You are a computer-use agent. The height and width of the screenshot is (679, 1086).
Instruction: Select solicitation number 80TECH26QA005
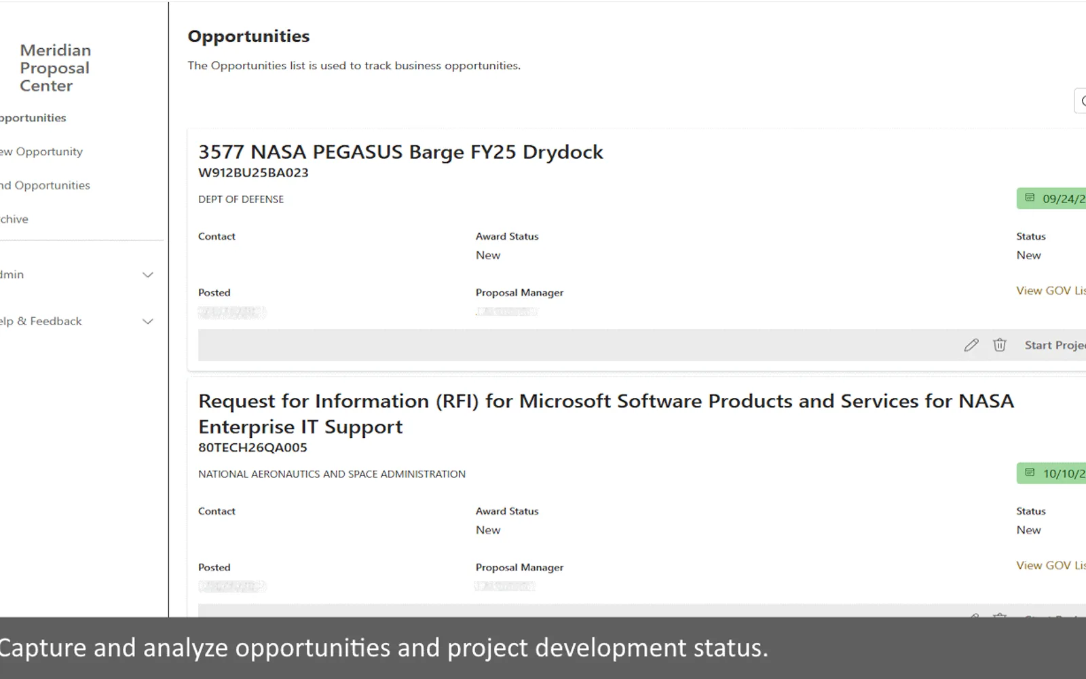252,447
